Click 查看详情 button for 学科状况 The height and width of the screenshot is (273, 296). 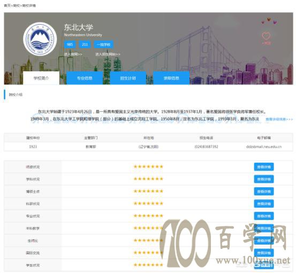tap(264, 179)
